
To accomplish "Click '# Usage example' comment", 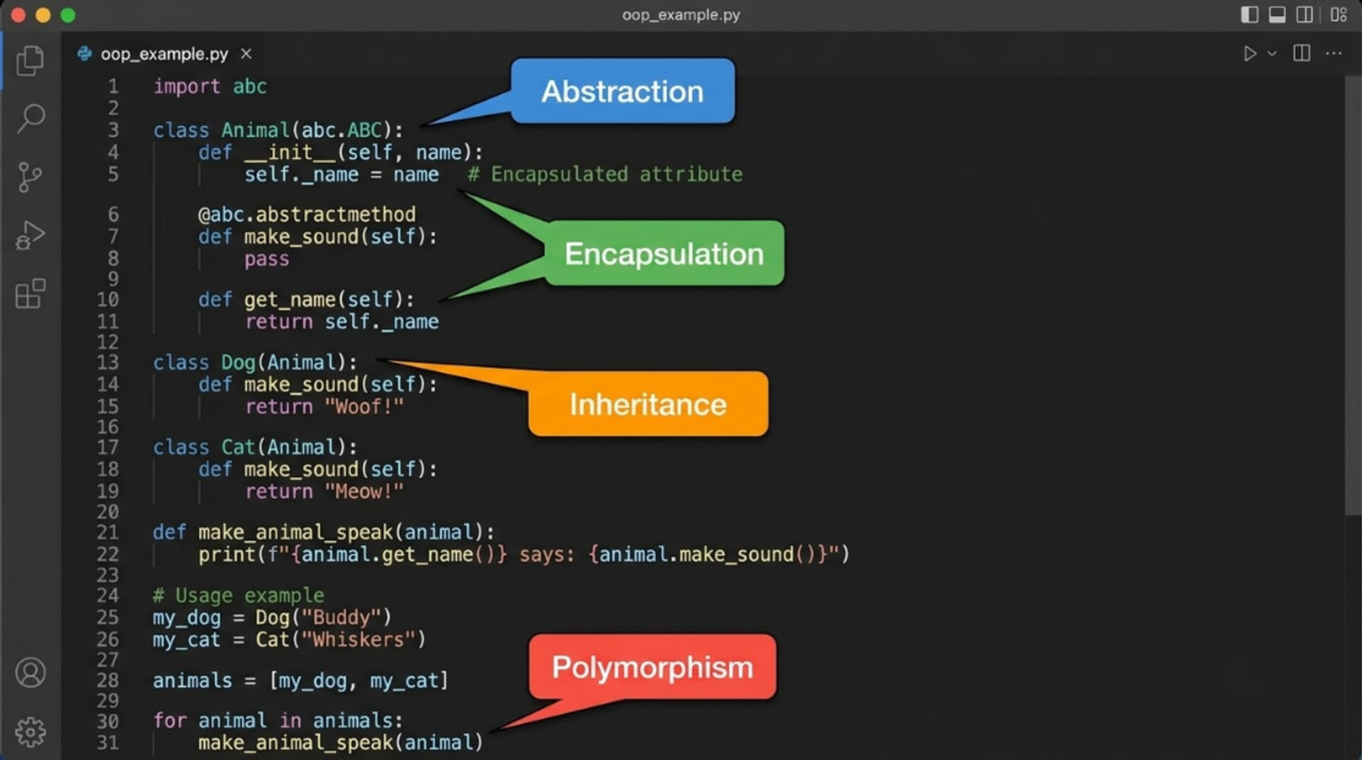I will point(238,596).
